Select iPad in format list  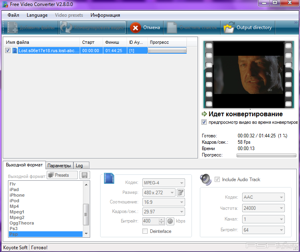14,189
